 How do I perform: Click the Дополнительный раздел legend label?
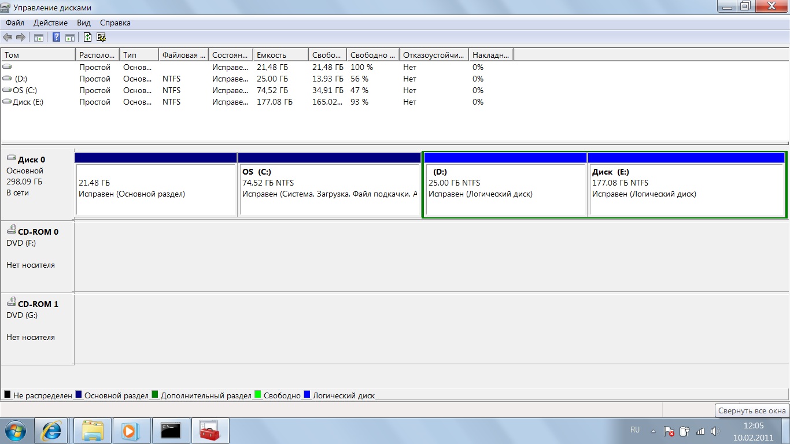(206, 395)
